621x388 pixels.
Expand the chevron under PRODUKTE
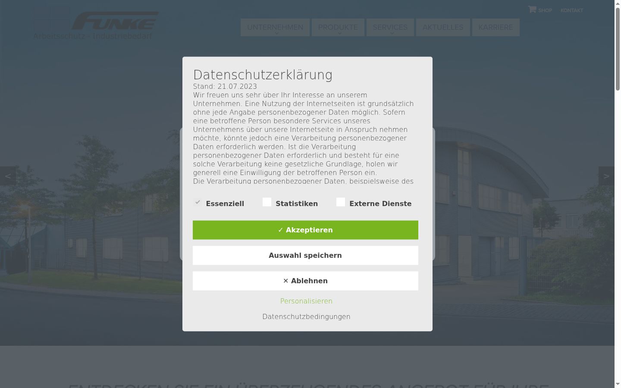coord(340,34)
